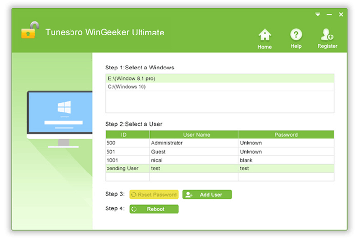Click ID cell 500
This screenshot has width=356, height=242.
point(127,143)
